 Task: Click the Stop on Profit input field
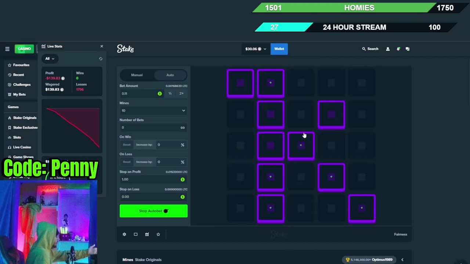pos(153,179)
